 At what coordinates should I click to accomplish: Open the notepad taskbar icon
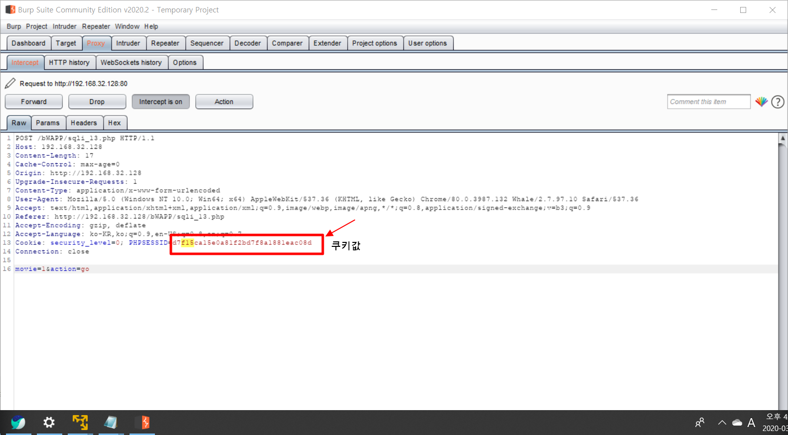pos(111,423)
